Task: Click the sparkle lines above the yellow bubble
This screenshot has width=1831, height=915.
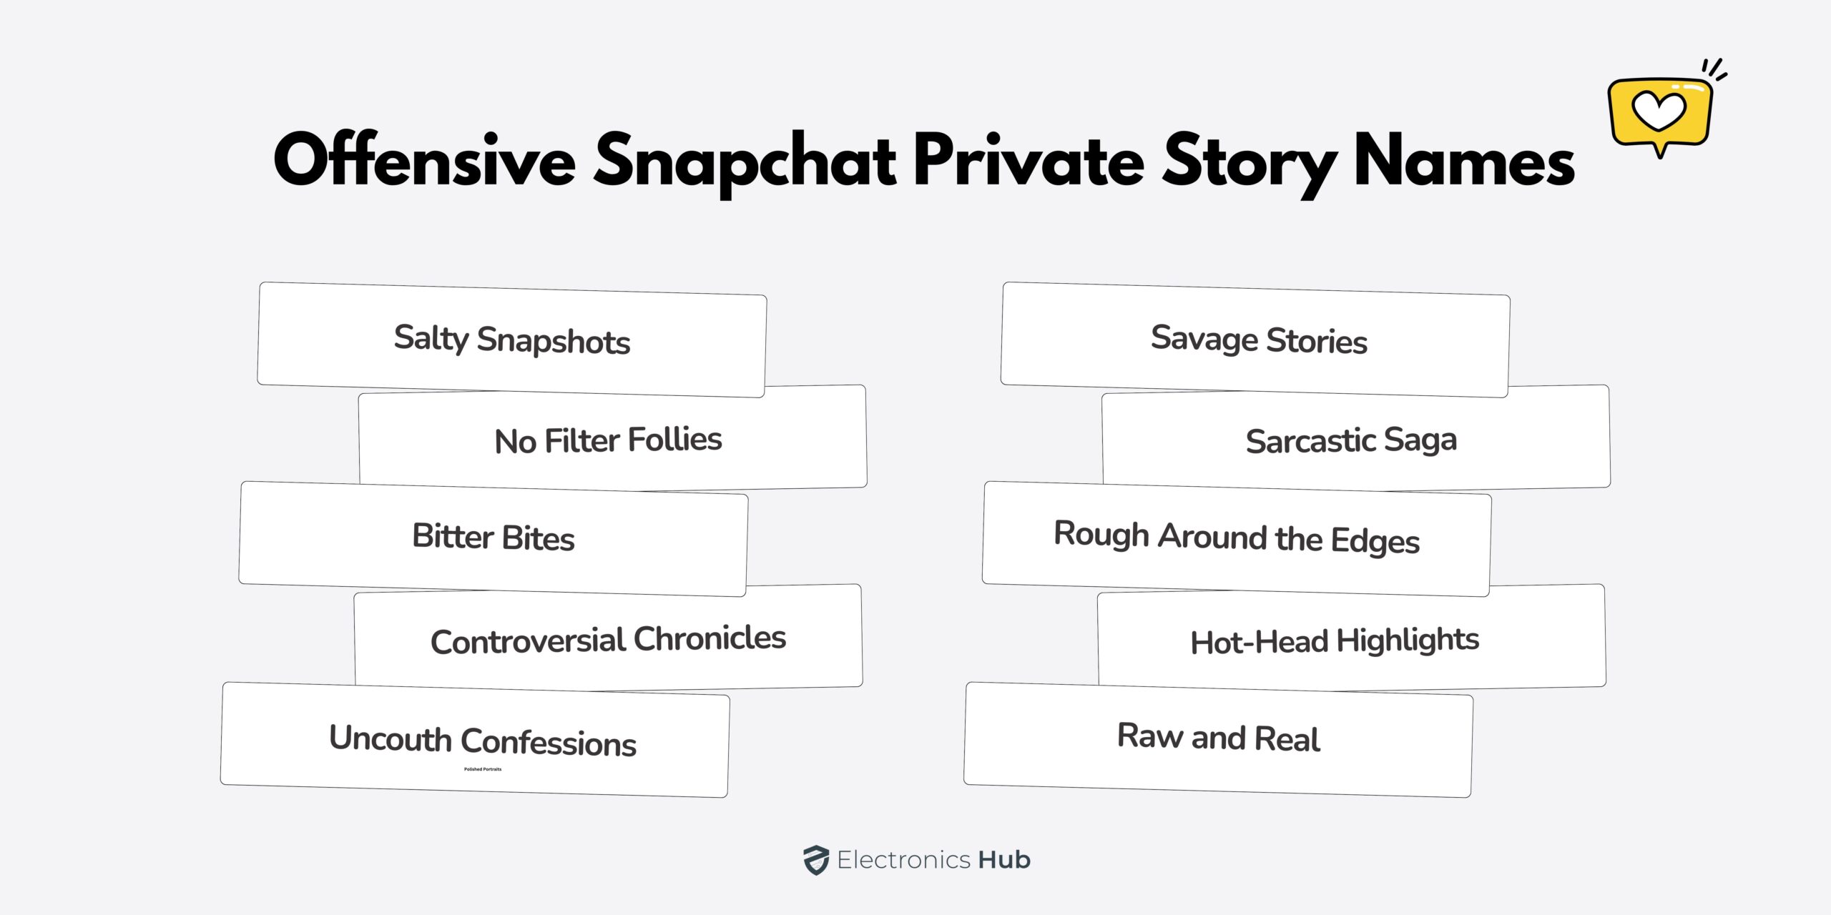Action: point(1715,71)
